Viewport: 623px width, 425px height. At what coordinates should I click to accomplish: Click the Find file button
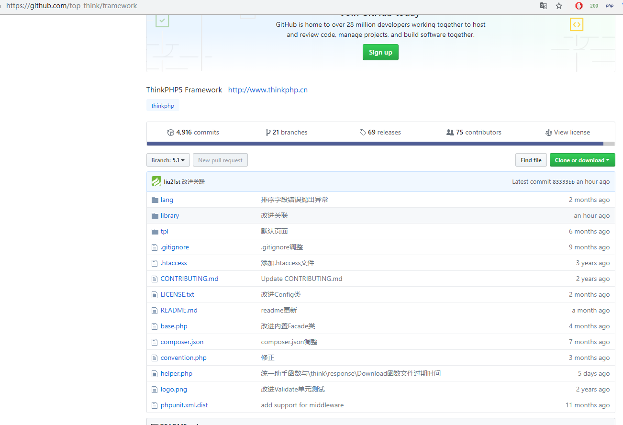531,160
